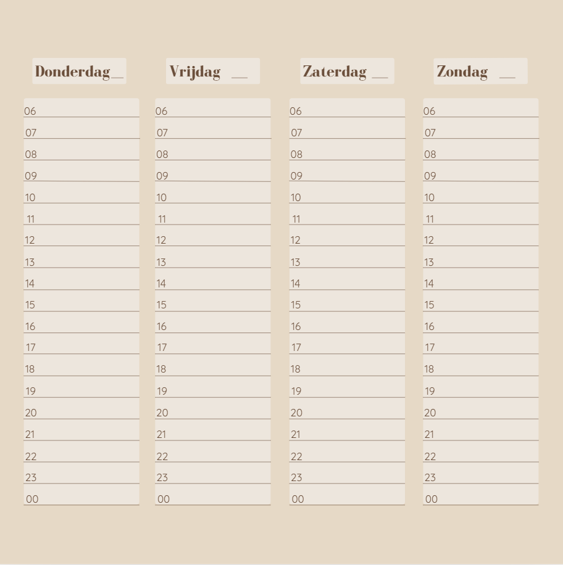Click the 23 slot in Zaterdag column
Screen dimensions: 563x565
pos(347,477)
